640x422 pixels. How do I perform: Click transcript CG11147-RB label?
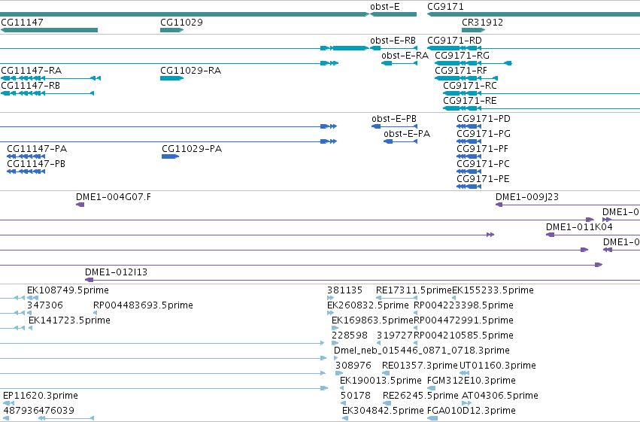(x=31, y=86)
